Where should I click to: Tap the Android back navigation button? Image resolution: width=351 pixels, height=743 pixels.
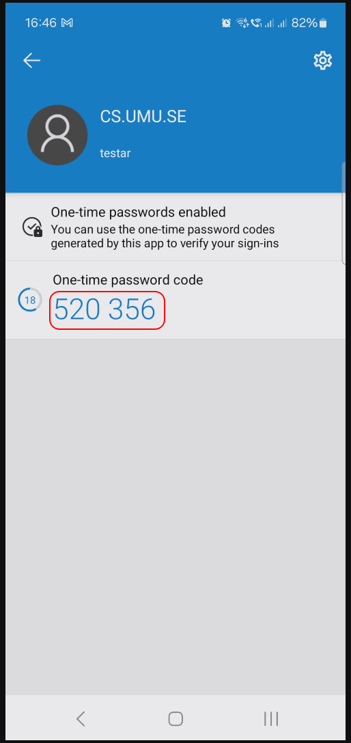[x=81, y=719]
